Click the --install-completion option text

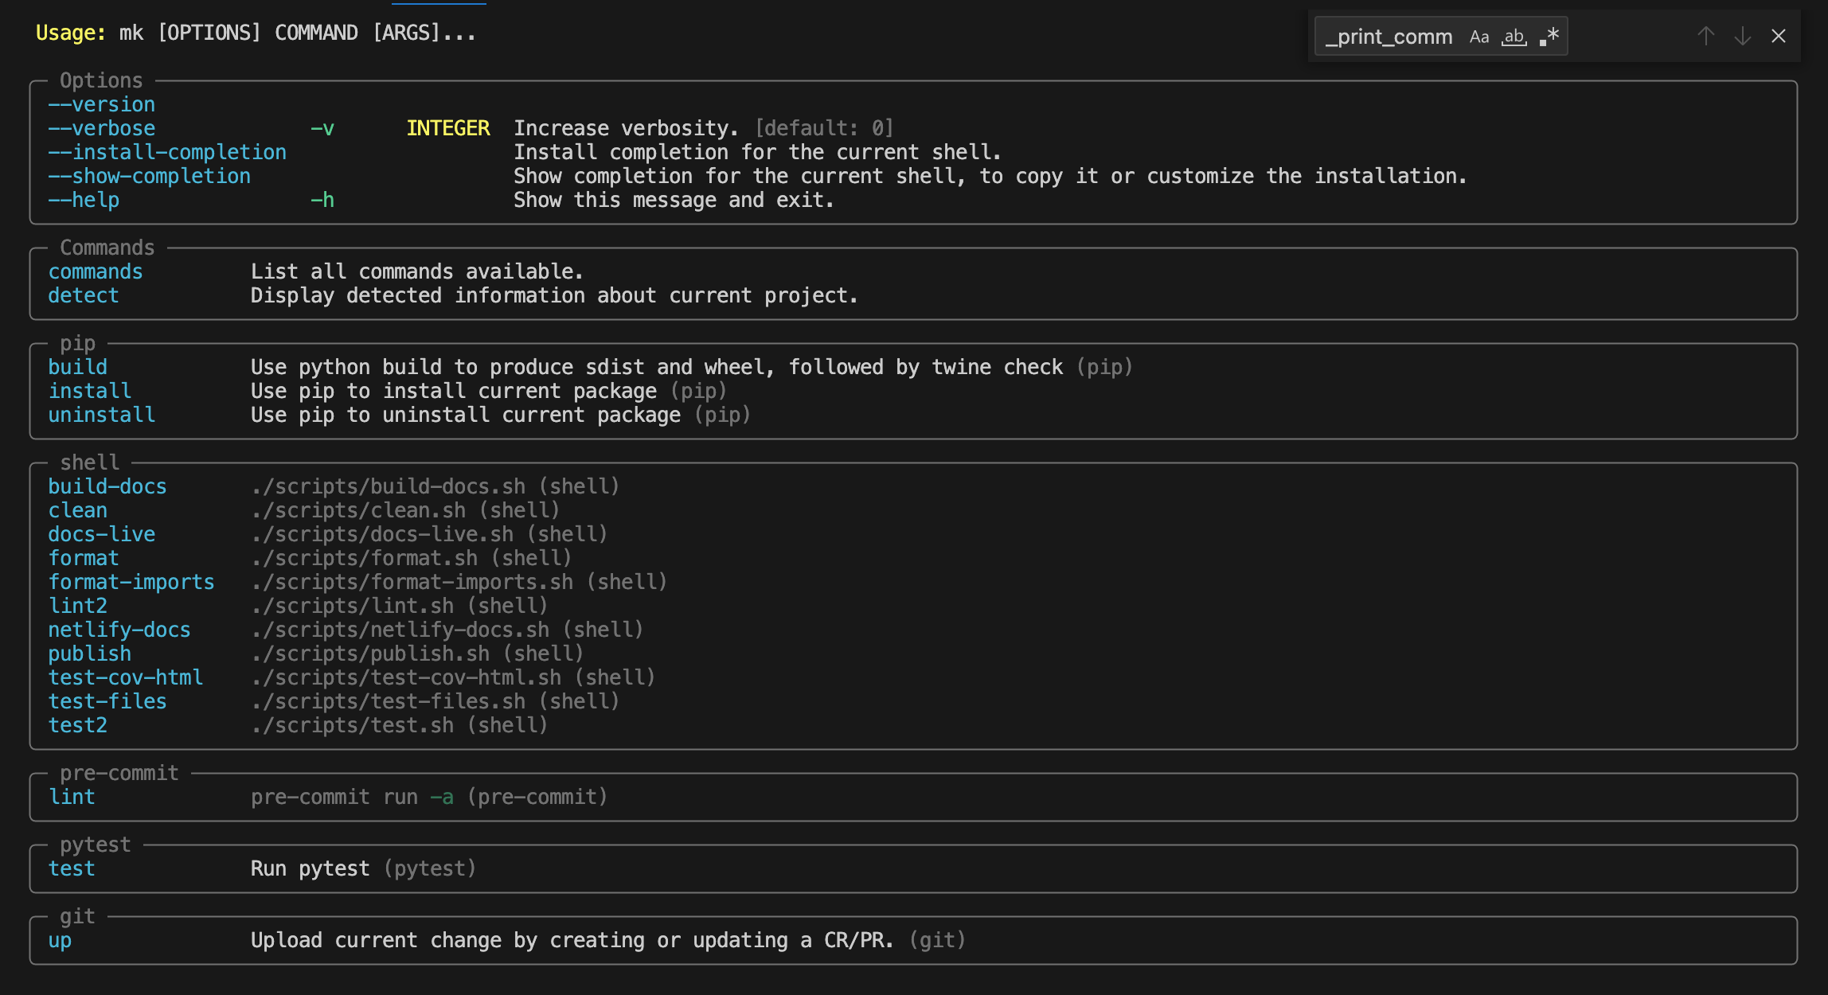[167, 152]
